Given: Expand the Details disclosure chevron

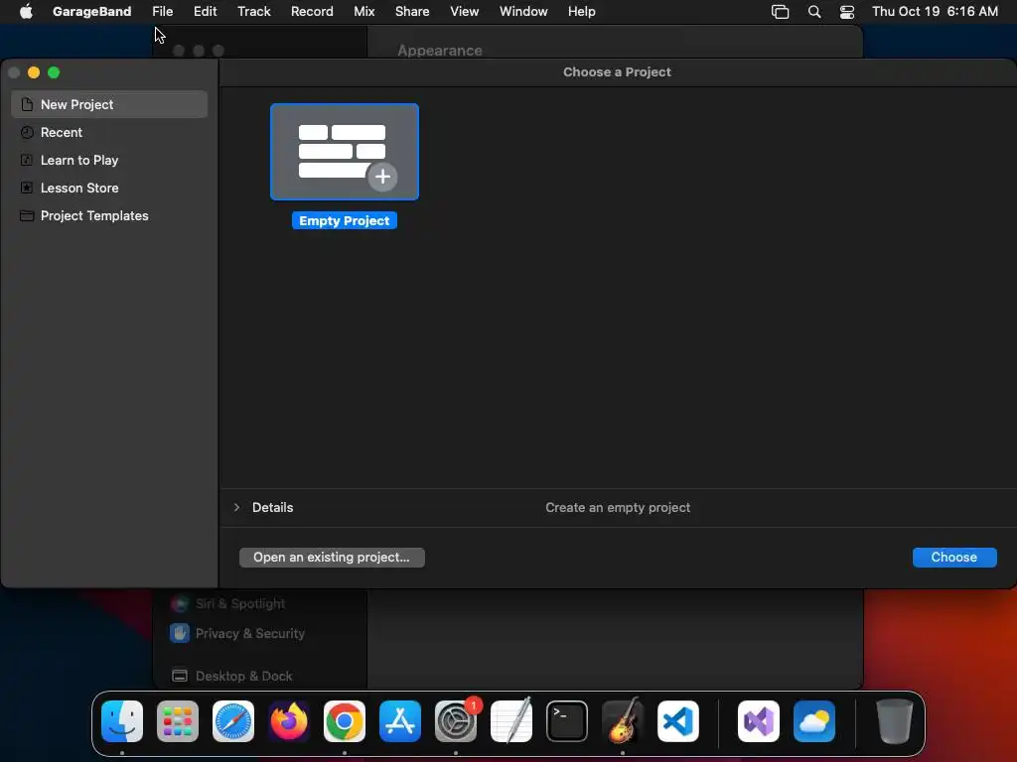Looking at the screenshot, I should point(236,507).
